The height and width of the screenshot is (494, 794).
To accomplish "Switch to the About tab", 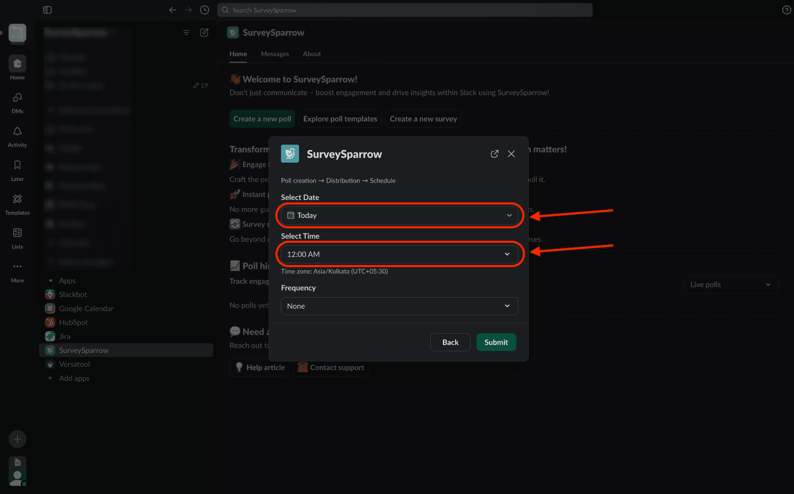I will point(312,54).
